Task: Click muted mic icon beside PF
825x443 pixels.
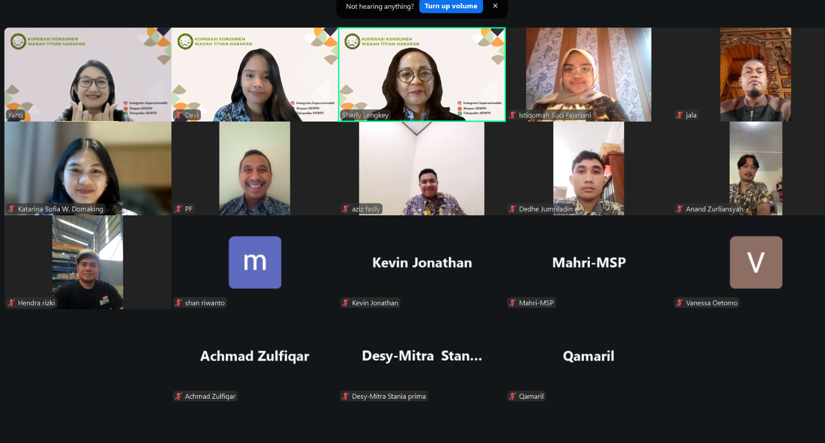Action: tap(178, 209)
